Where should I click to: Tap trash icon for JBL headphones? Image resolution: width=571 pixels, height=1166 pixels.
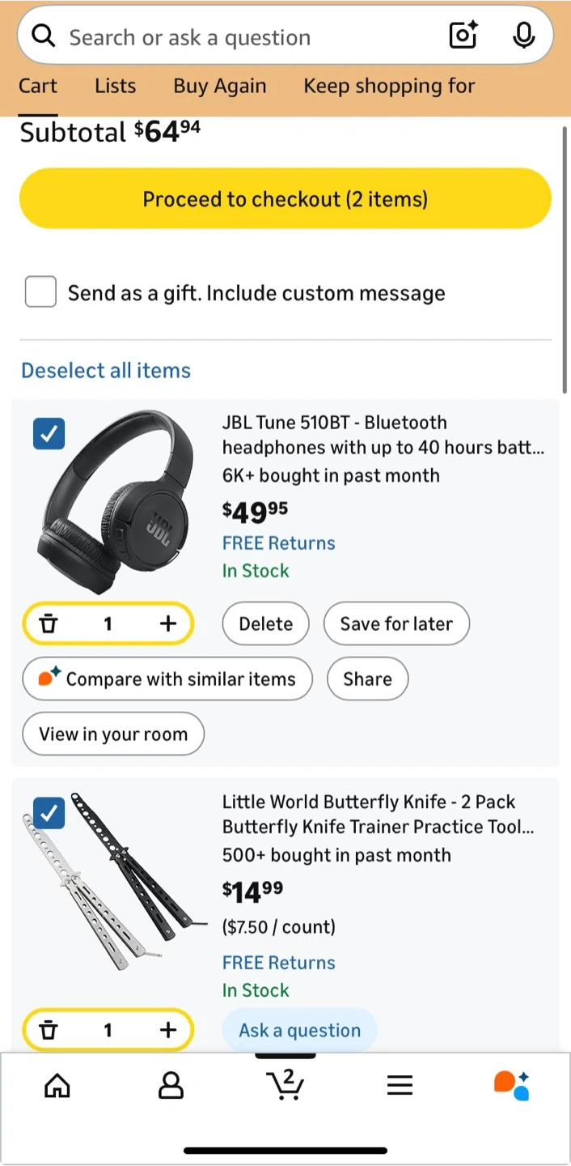tap(49, 623)
